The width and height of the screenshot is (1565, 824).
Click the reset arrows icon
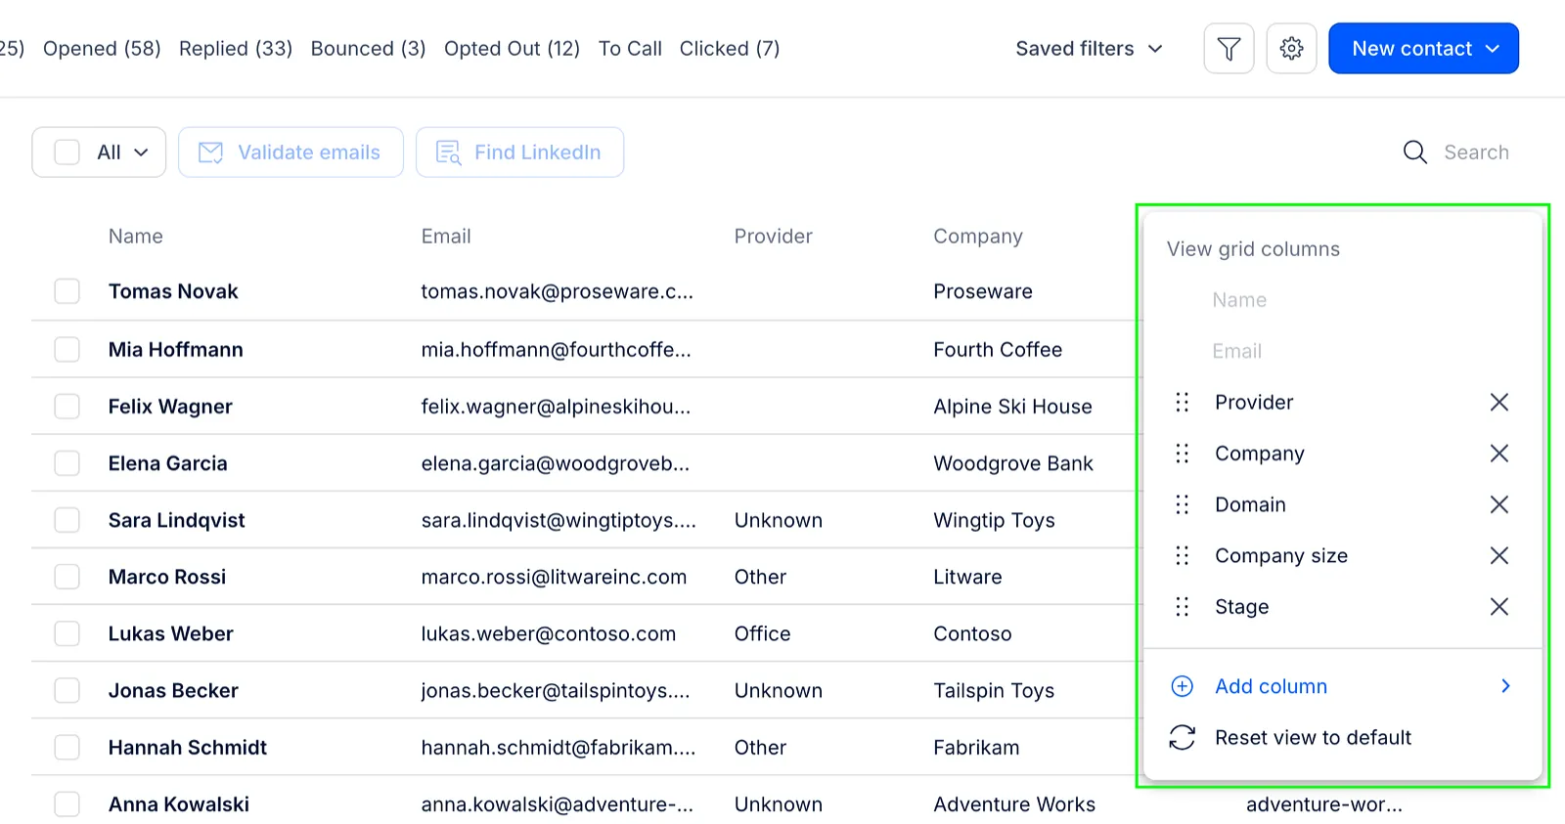pos(1182,737)
